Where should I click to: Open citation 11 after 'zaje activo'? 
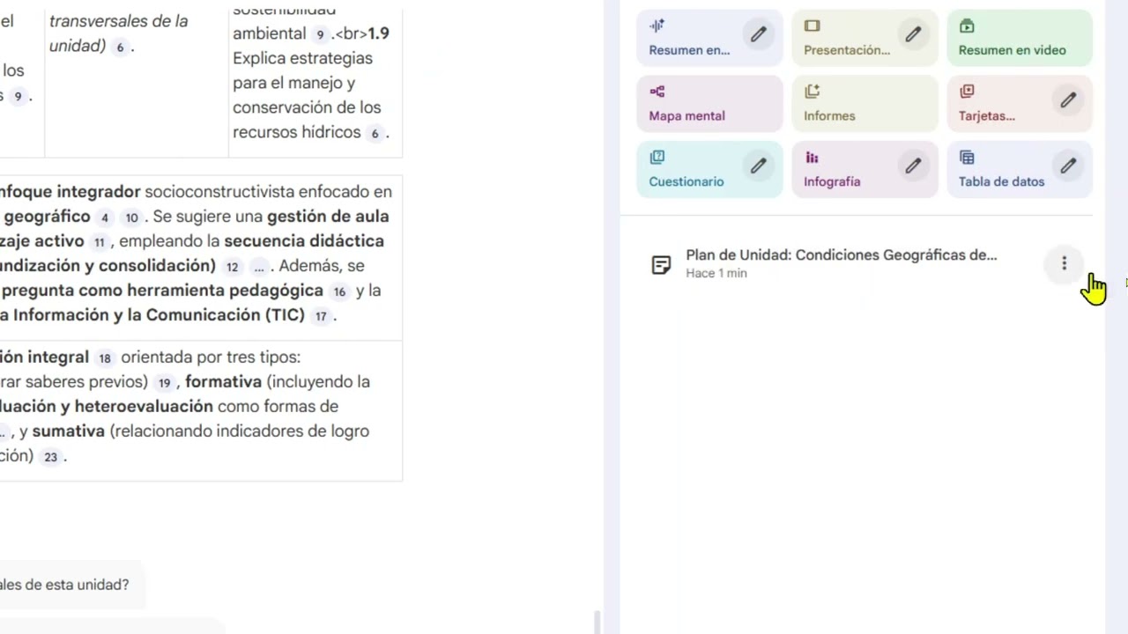point(99,242)
